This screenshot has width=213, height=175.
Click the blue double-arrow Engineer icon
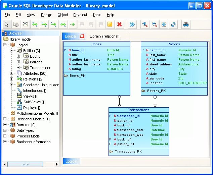pos(132,24)
